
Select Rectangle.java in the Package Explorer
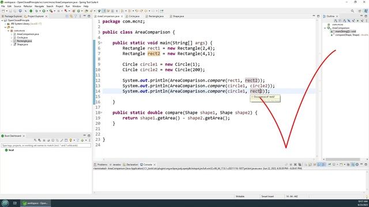click(x=24, y=41)
